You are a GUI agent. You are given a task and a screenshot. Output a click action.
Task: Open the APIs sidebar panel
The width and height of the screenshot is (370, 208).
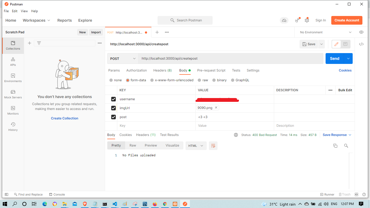tap(13, 62)
